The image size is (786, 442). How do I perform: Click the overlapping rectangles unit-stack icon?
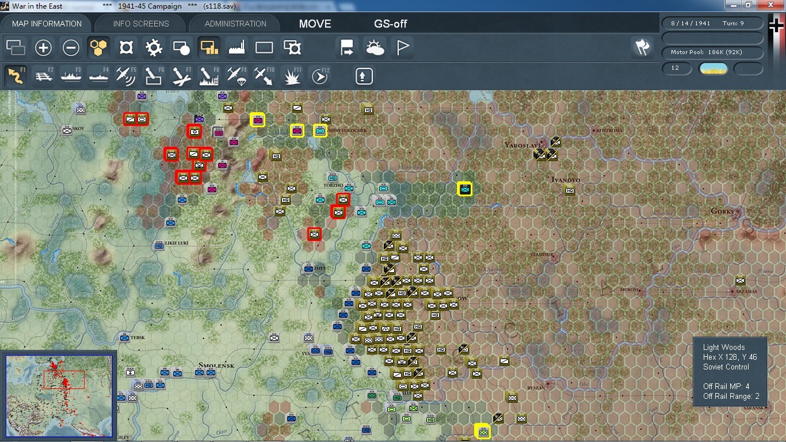16,48
